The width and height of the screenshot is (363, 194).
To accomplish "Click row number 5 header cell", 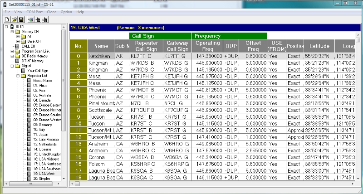I will pos(78,90).
